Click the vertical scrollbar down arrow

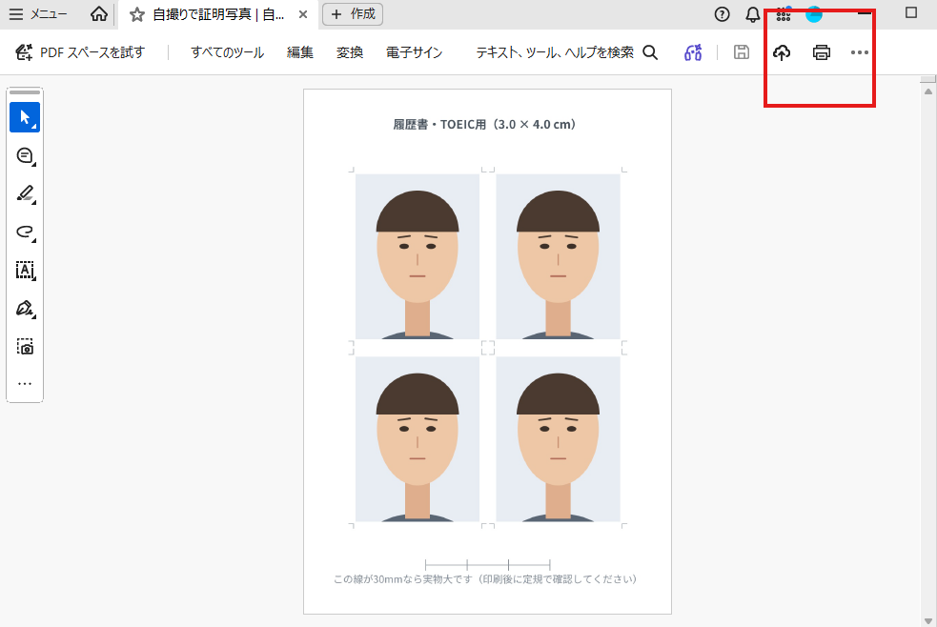pos(928,621)
